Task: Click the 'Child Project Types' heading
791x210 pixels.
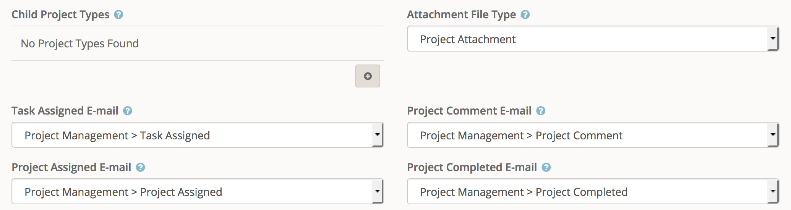Action: click(60, 15)
